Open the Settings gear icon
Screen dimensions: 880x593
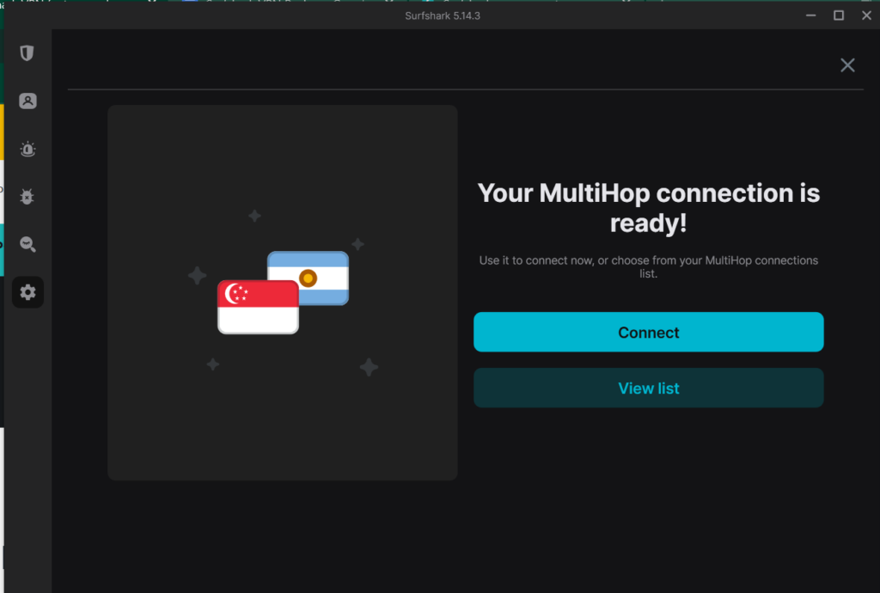[x=27, y=292]
